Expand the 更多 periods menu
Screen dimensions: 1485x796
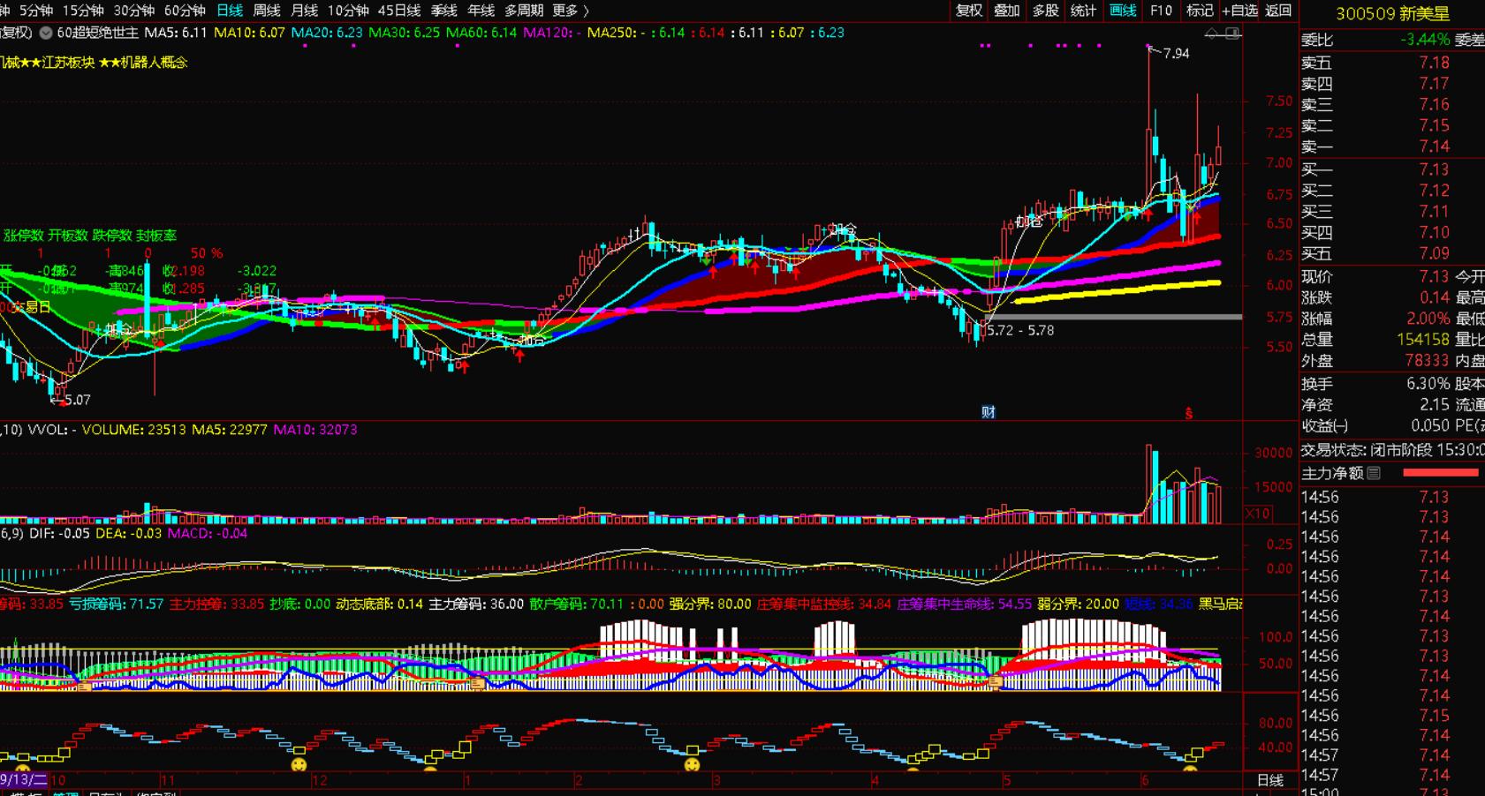click(x=570, y=11)
